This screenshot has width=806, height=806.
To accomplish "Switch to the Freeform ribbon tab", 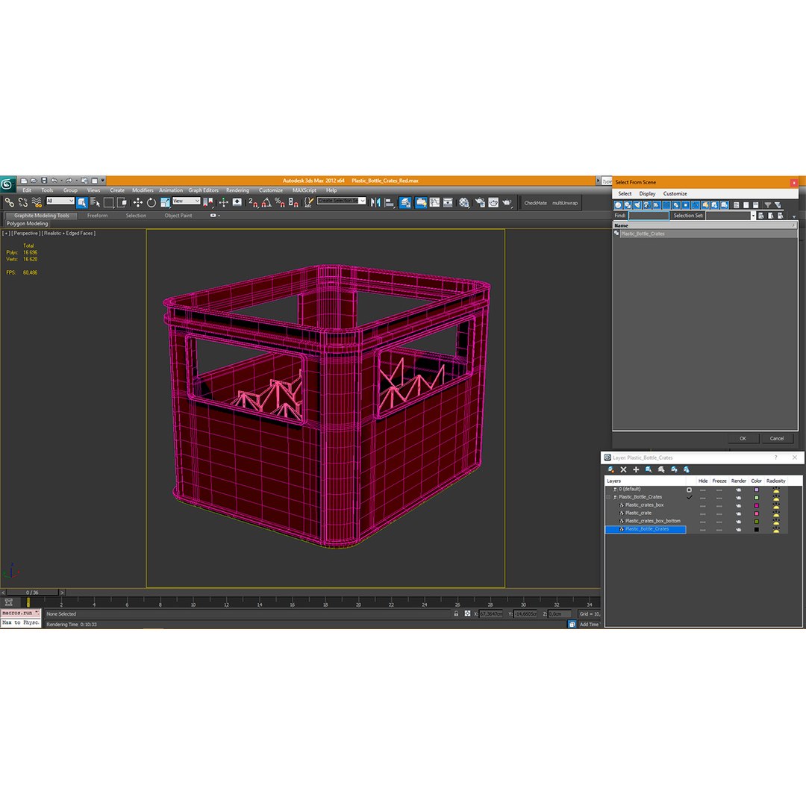I will [97, 216].
